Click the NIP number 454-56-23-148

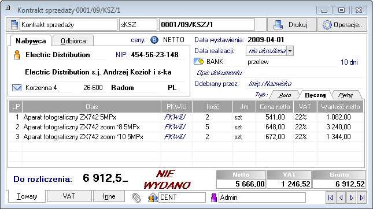(154, 55)
